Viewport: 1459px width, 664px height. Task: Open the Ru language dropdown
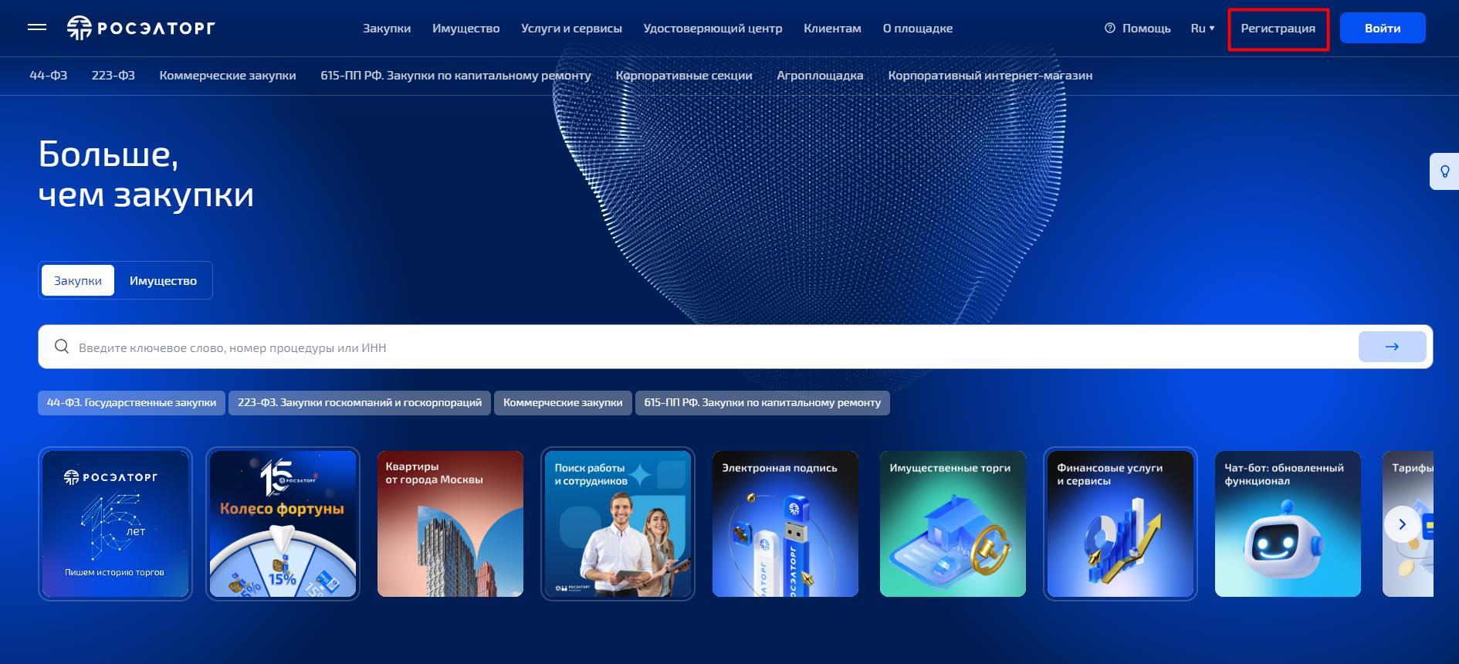click(1202, 28)
